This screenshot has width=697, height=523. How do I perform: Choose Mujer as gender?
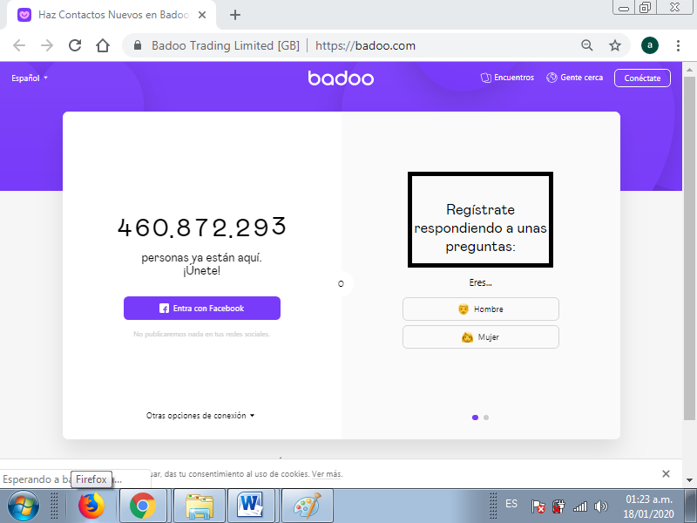[481, 337]
